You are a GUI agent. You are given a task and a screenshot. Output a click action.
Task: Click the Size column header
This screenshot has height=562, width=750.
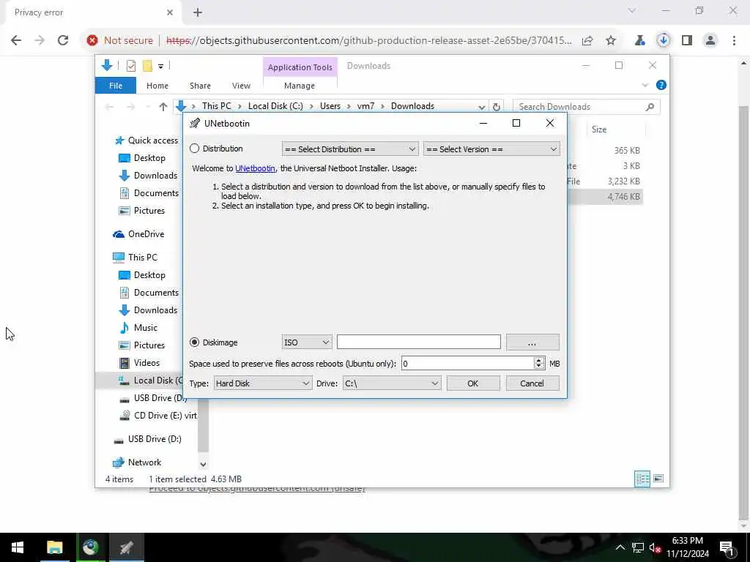[x=599, y=129]
